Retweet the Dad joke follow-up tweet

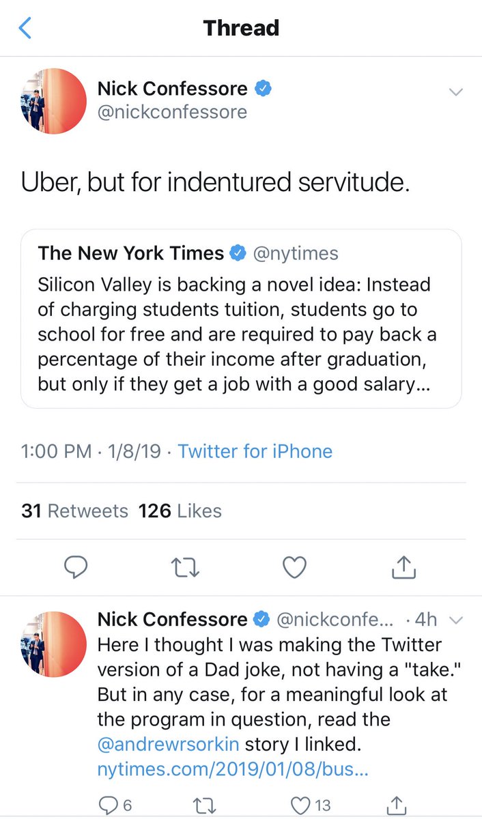point(203,806)
